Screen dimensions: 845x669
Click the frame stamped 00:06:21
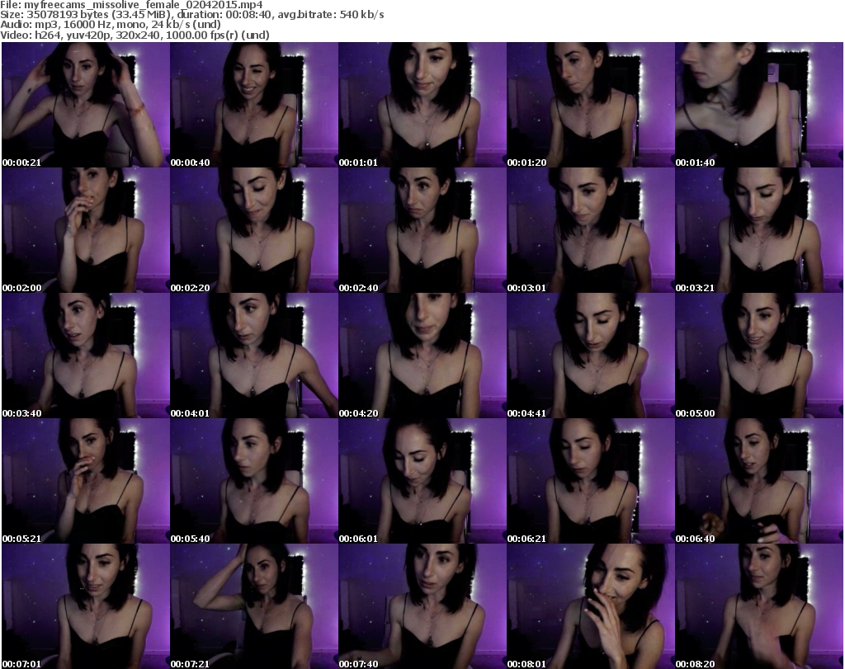591,481
